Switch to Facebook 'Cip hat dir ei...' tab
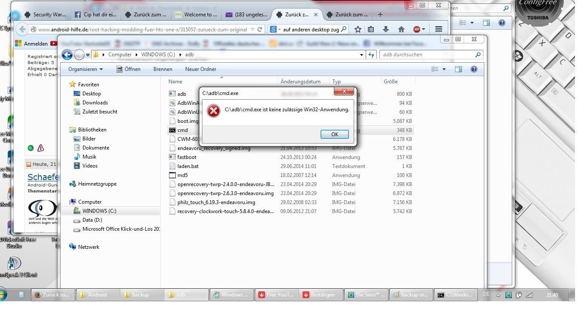This screenshot has width=587, height=330. point(95,15)
